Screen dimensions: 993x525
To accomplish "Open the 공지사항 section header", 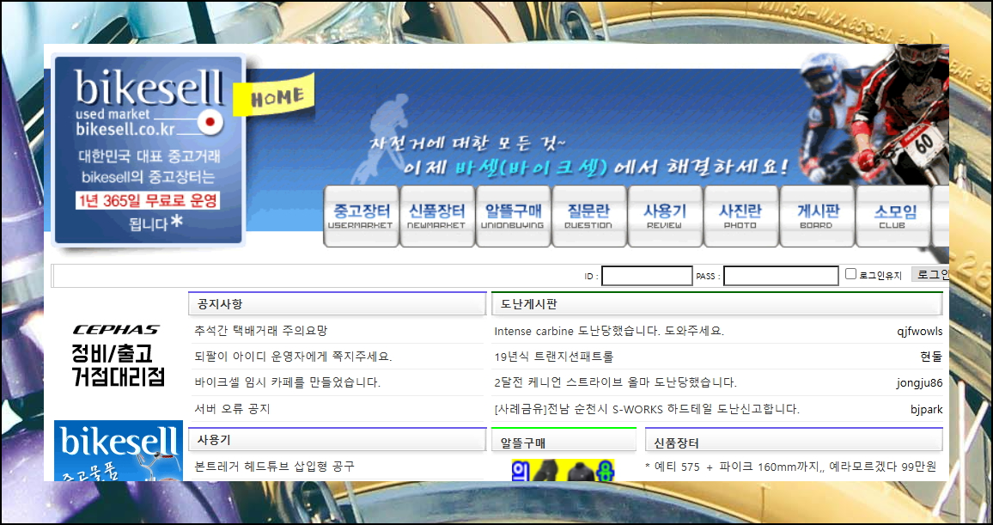I will pyautogui.click(x=337, y=304).
